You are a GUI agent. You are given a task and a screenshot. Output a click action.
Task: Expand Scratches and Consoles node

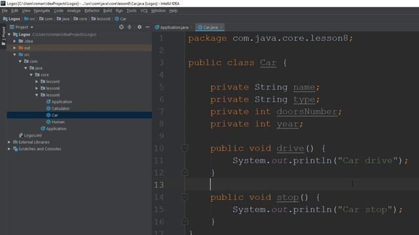(9, 149)
